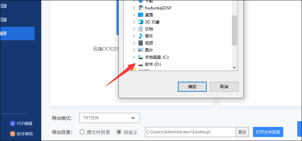Click the export directory path field
The width and height of the screenshot is (302, 141).
click(x=190, y=132)
